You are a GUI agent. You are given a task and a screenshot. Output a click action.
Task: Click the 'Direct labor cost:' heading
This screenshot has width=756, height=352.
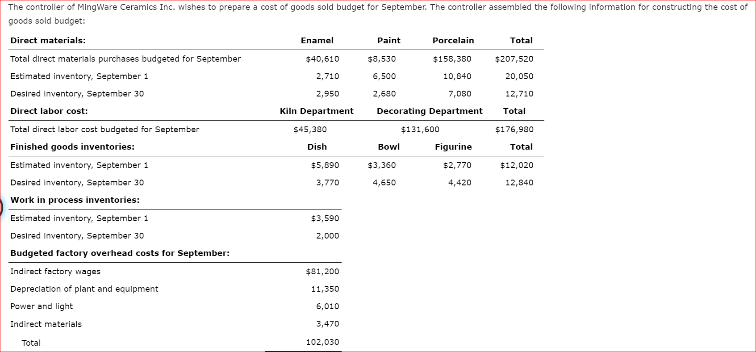click(x=49, y=111)
